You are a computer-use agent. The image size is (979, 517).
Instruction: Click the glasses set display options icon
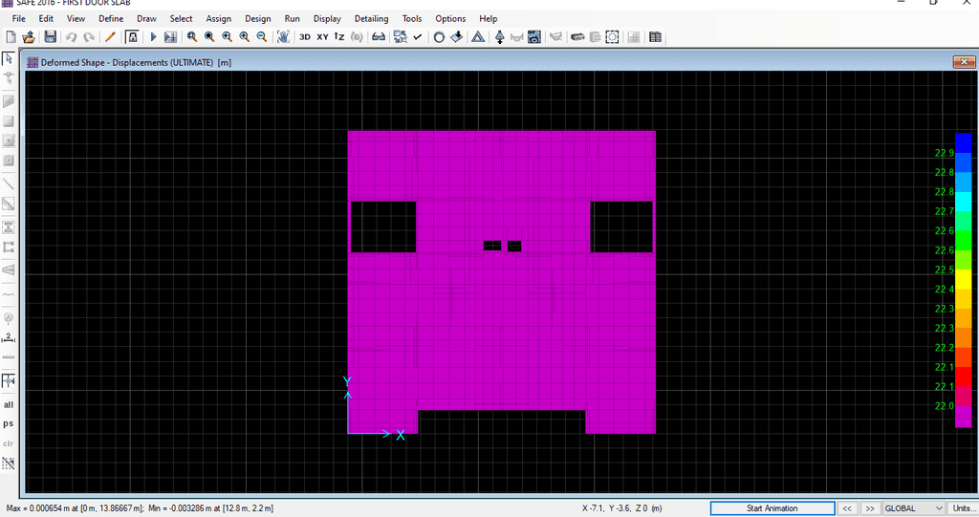(379, 37)
